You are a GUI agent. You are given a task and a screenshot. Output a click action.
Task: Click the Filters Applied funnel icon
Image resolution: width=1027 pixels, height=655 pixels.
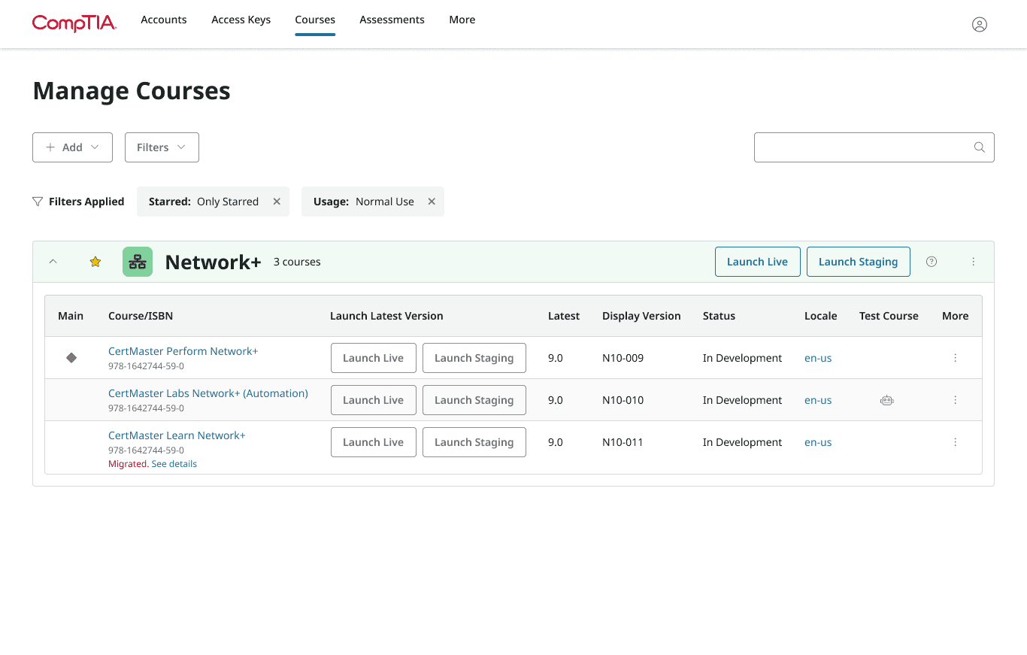pyautogui.click(x=38, y=202)
